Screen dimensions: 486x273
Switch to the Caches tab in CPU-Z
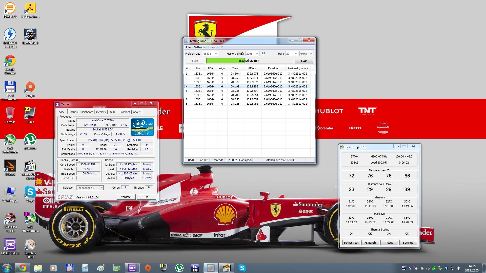point(73,112)
